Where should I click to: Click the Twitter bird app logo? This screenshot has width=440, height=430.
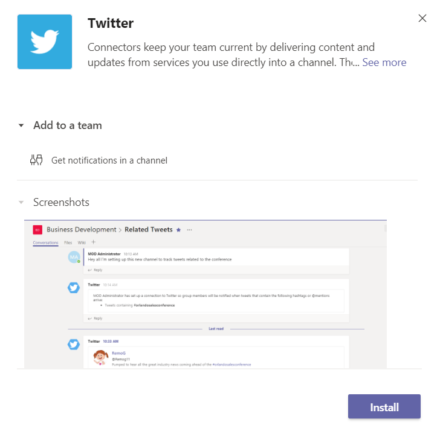point(45,42)
